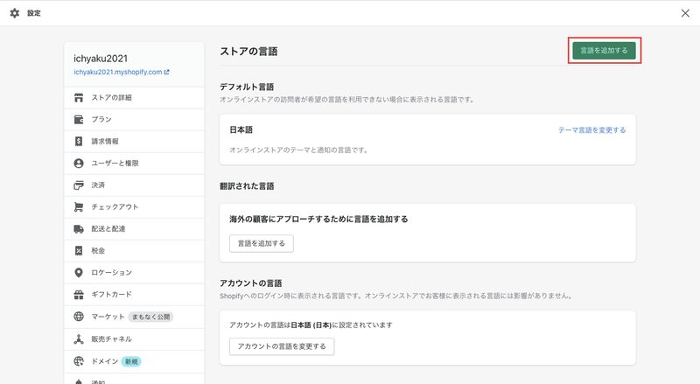Close the settings page with X
The width and height of the screenshot is (700, 384).
tap(685, 13)
